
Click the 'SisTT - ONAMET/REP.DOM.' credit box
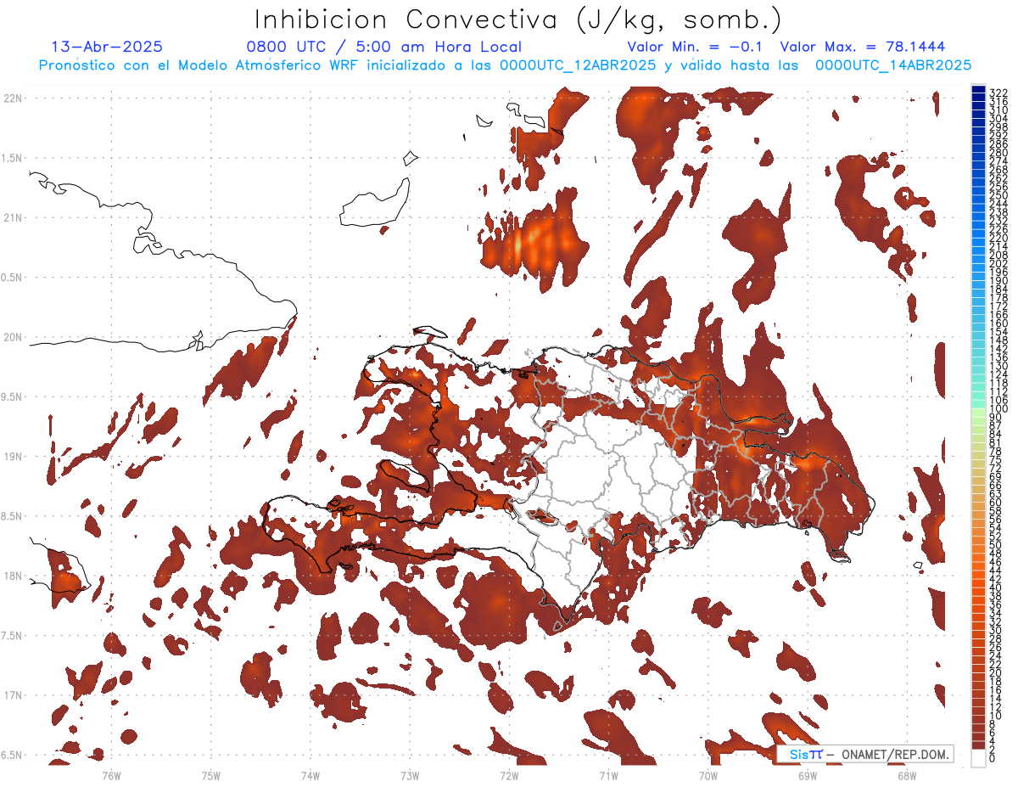[865, 754]
